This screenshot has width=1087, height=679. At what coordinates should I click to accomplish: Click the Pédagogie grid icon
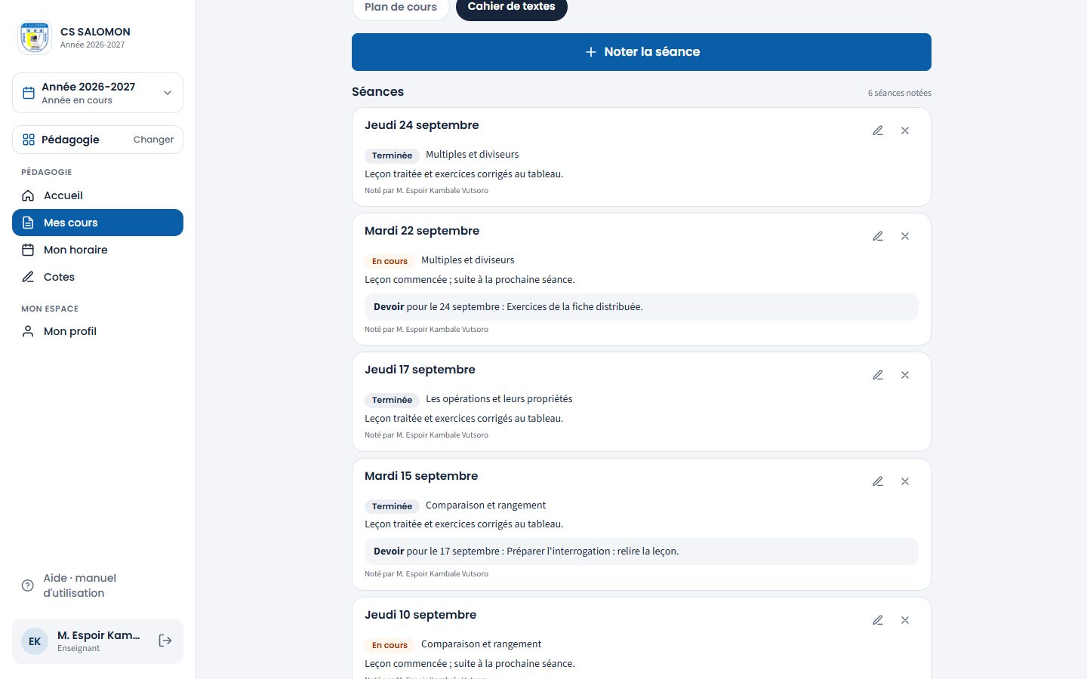pos(29,140)
